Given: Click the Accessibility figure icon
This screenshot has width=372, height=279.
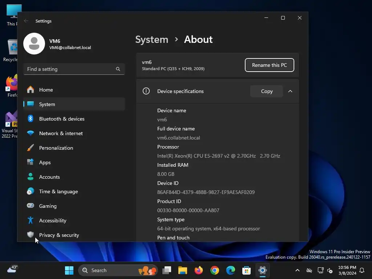Looking at the screenshot, I should pos(31,220).
